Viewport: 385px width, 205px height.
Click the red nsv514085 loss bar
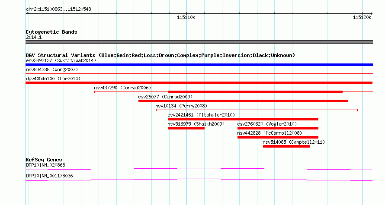point(286,146)
